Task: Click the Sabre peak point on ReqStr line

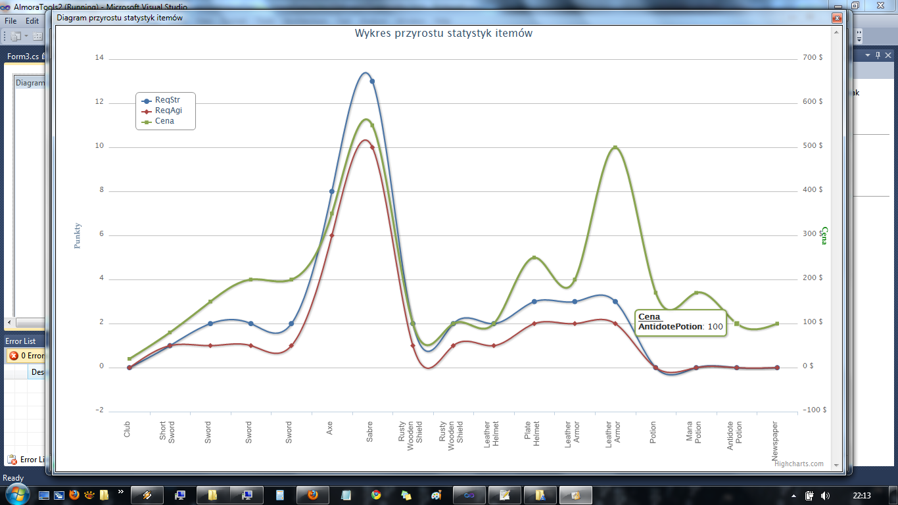Action: pos(372,82)
